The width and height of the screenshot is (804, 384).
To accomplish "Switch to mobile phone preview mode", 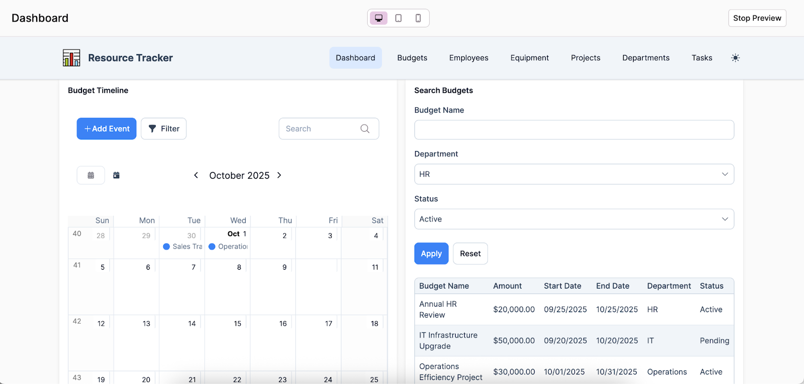I will pyautogui.click(x=418, y=18).
